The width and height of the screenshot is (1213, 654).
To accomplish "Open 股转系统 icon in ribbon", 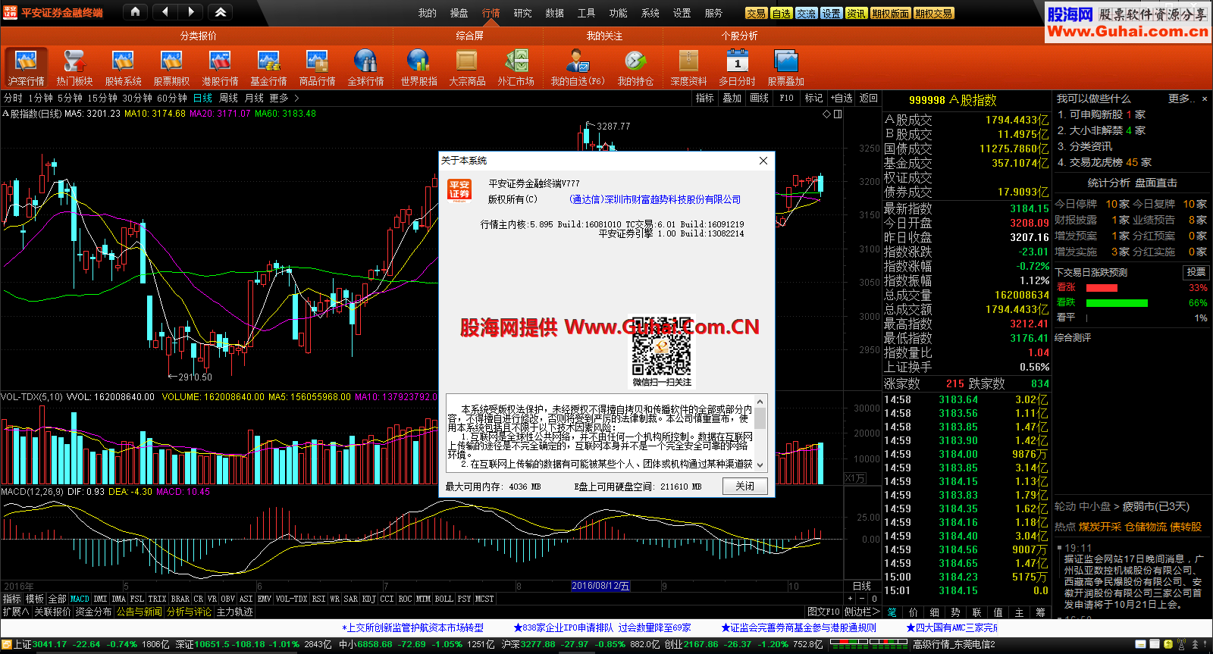I will click(123, 67).
